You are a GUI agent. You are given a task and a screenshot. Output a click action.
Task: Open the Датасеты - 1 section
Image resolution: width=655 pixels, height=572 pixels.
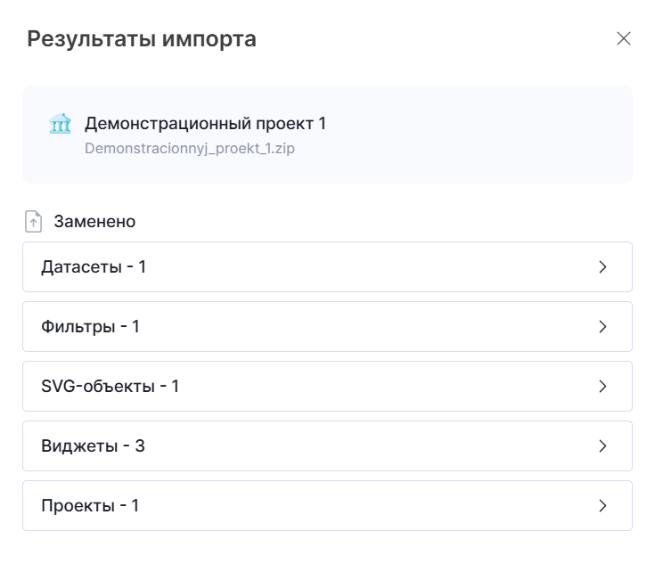click(x=94, y=266)
